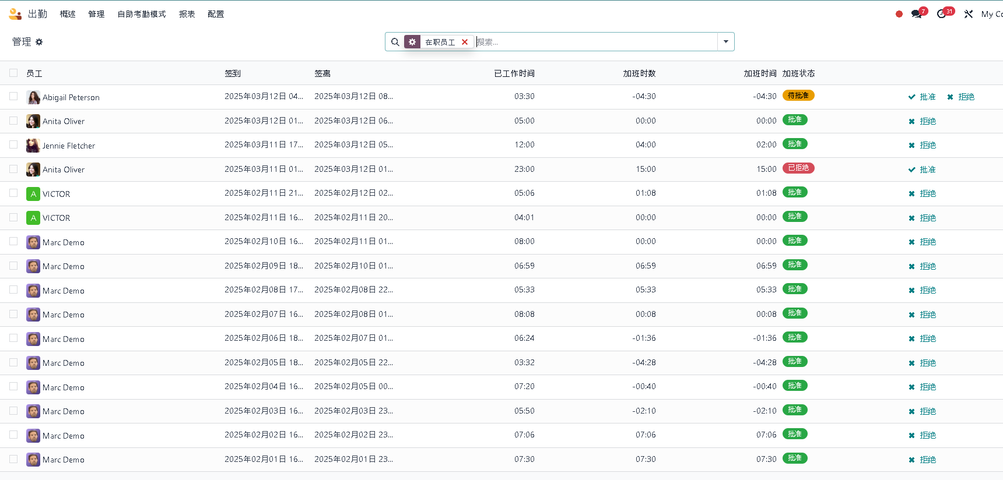Open the activities clock icon with badge 31
Viewport: 1003px width, 480px height.
click(941, 14)
